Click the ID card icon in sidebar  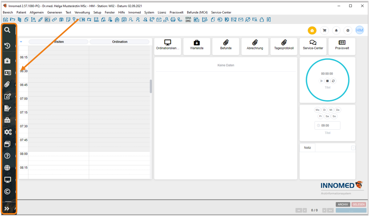[x=7, y=73]
